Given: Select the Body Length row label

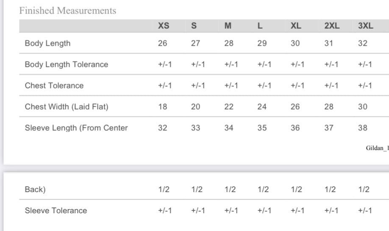Looking at the screenshot, I should point(47,43).
